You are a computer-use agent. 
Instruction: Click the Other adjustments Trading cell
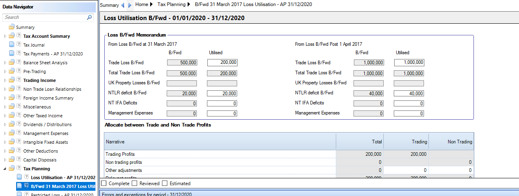(405, 170)
